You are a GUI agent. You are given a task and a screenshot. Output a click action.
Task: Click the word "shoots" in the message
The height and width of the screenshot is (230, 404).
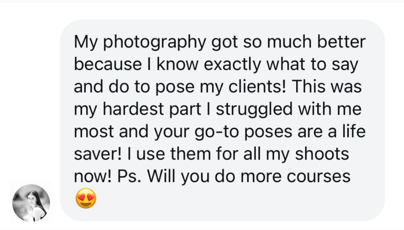click(x=322, y=154)
